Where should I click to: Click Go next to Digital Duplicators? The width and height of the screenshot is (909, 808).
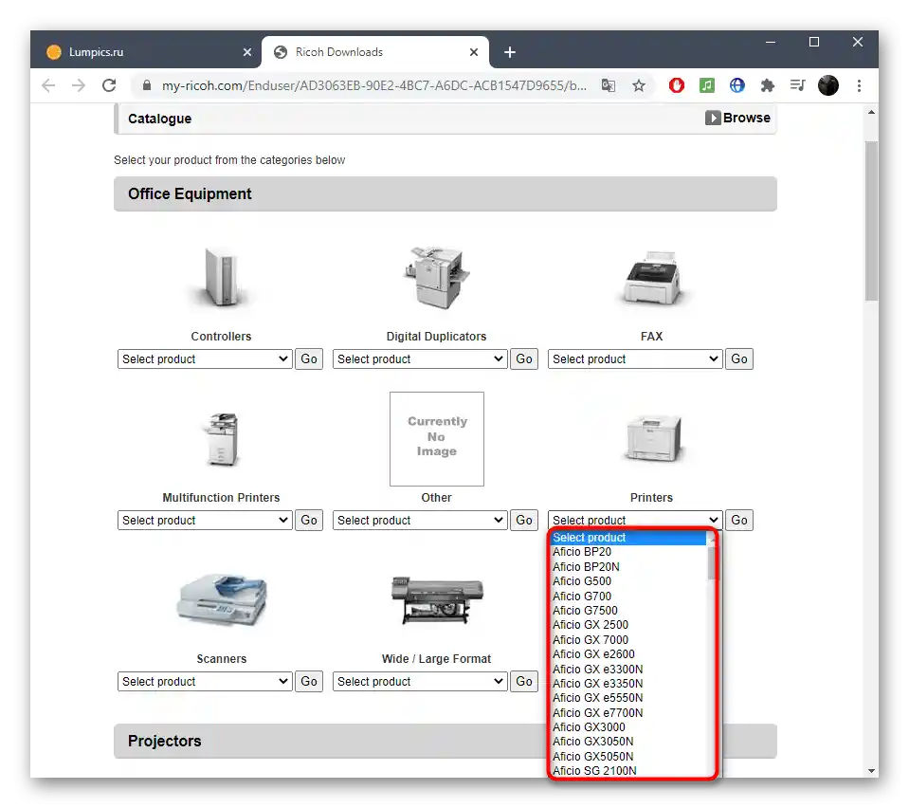click(x=524, y=359)
